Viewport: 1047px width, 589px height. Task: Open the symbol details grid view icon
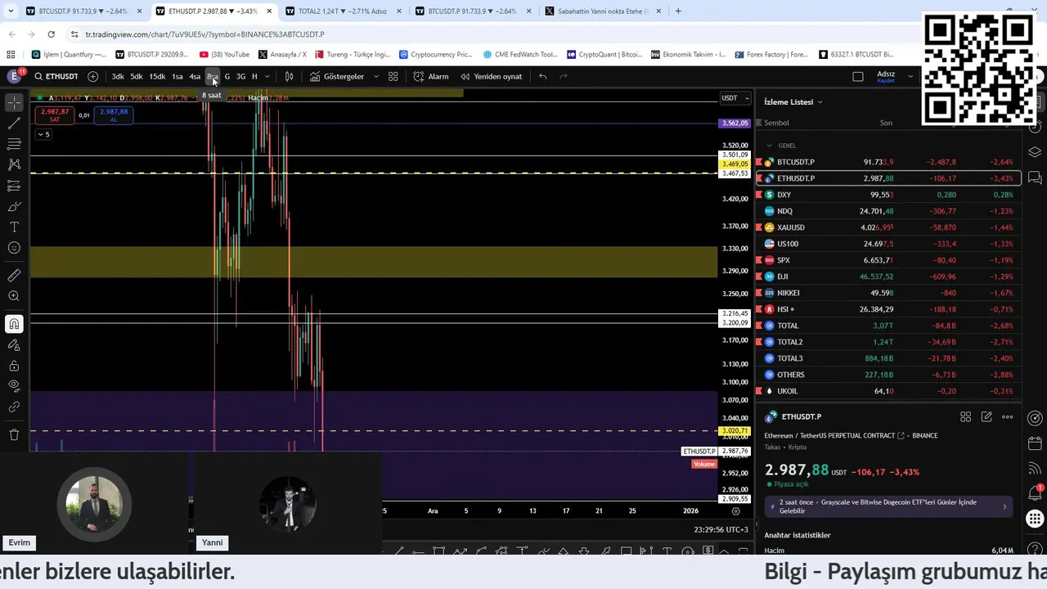click(965, 416)
